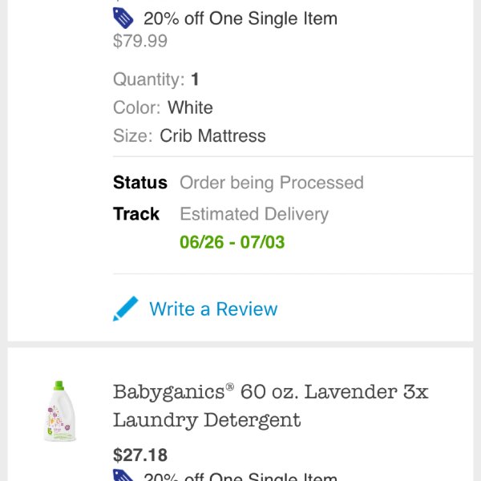481x481 pixels.
Task: Tap the Babyganics detergent product thumbnail
Action: click(x=59, y=411)
